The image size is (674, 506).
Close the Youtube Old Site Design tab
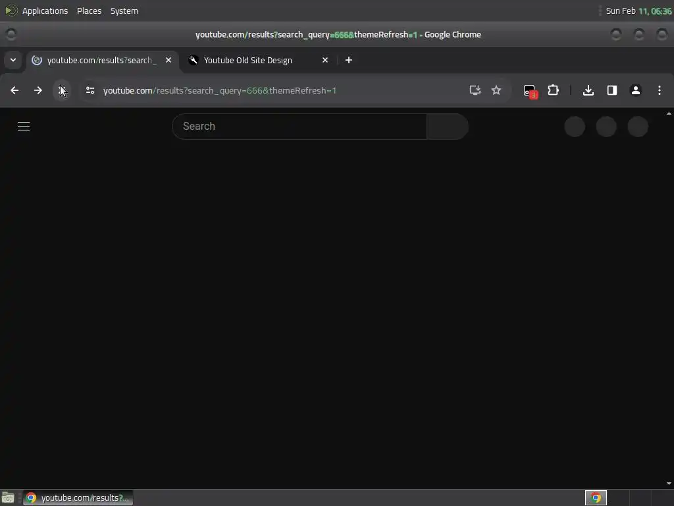pos(325,60)
